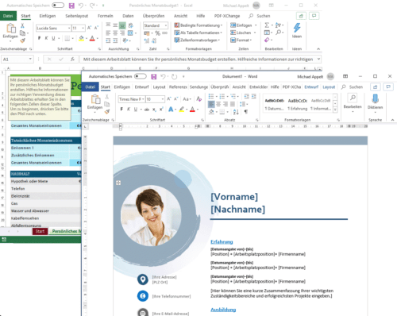Click Ausbildung heading link in document

click(x=223, y=310)
